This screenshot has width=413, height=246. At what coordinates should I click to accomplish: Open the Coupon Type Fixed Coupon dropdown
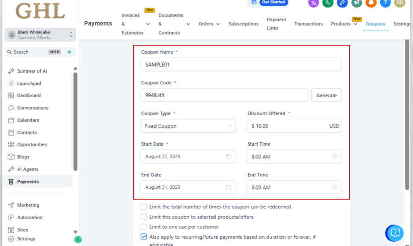tap(188, 126)
